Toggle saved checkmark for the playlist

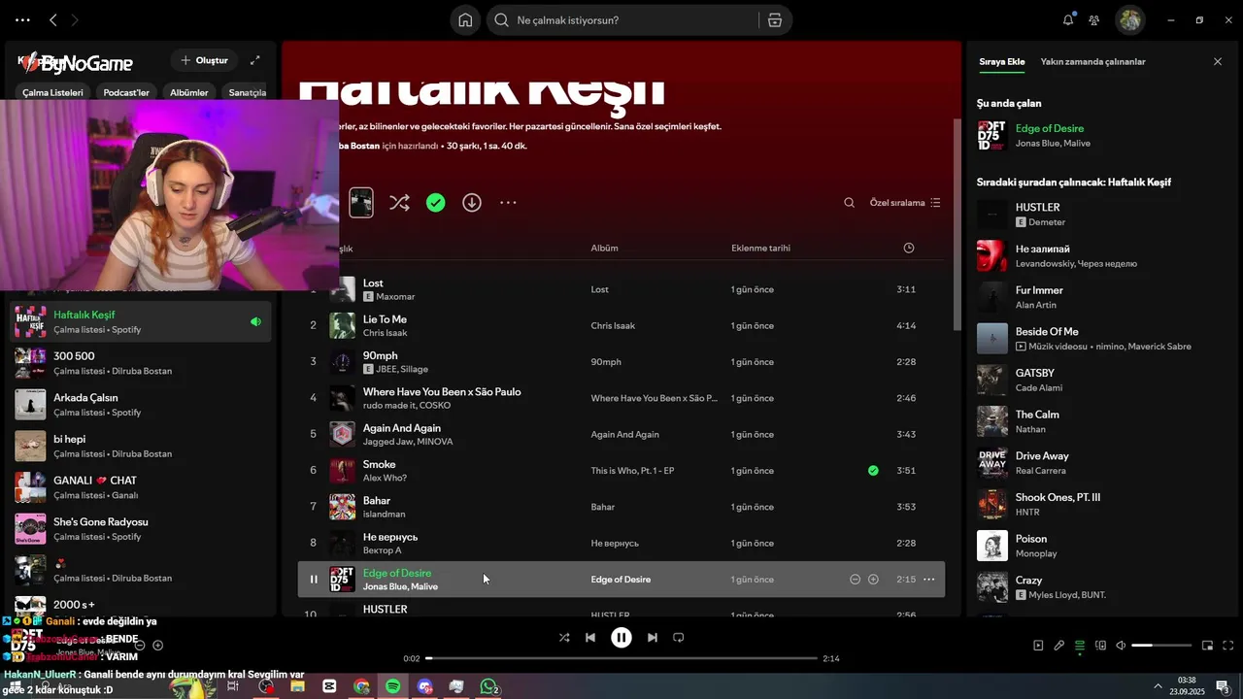tap(436, 203)
